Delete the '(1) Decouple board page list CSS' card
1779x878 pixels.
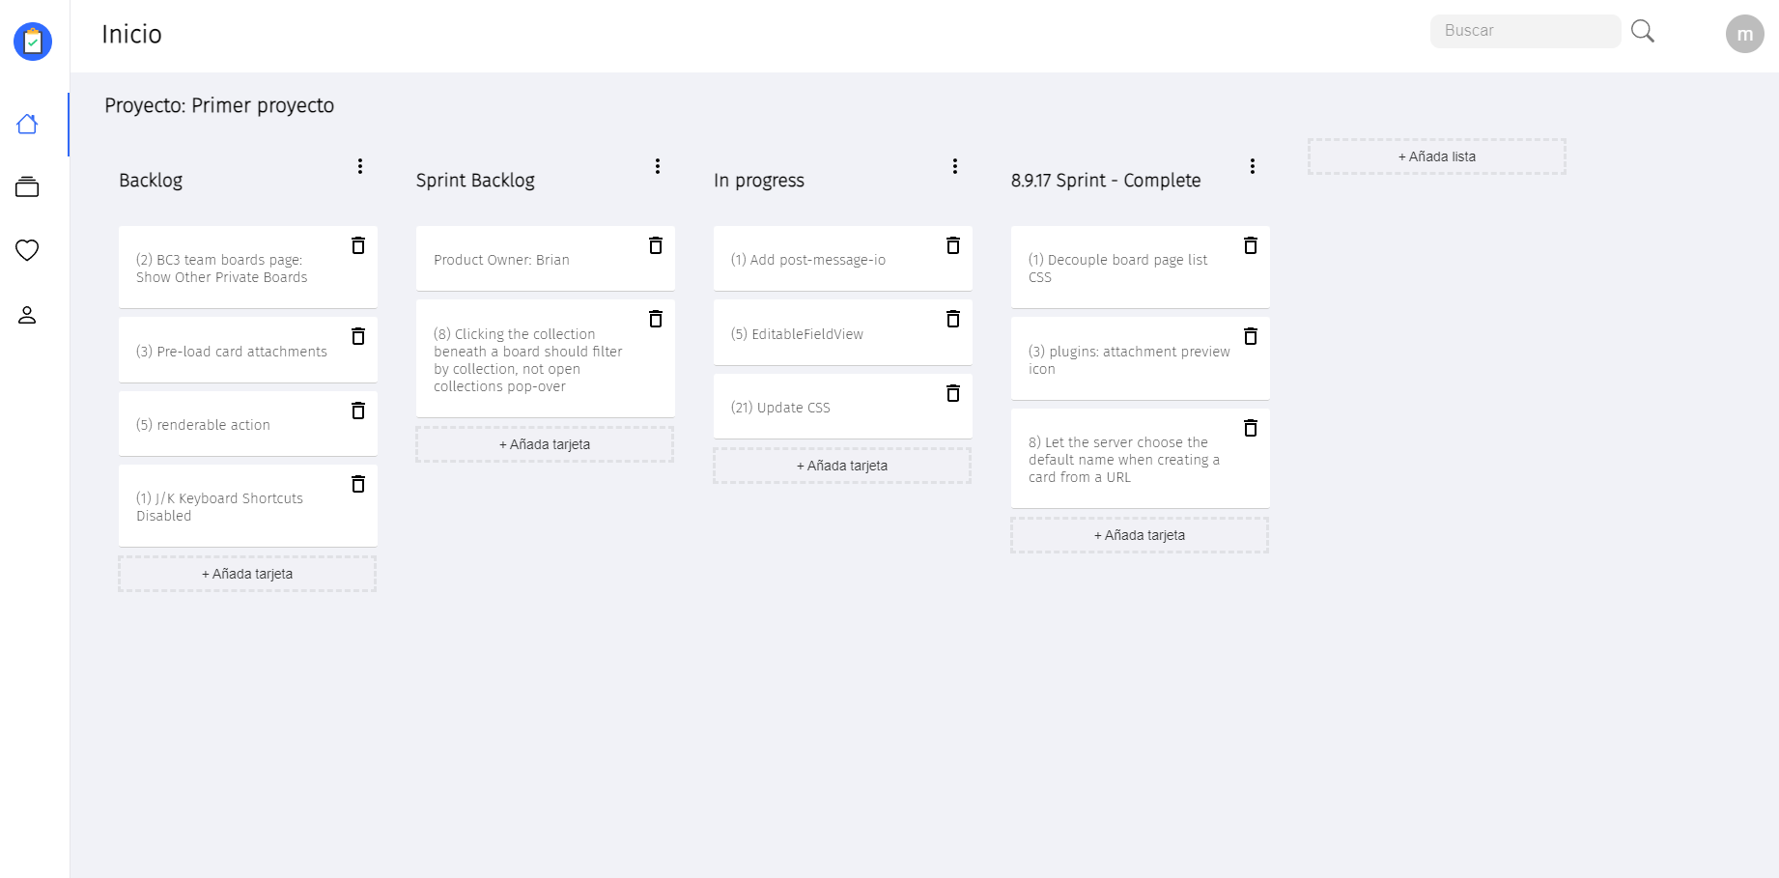1251,245
